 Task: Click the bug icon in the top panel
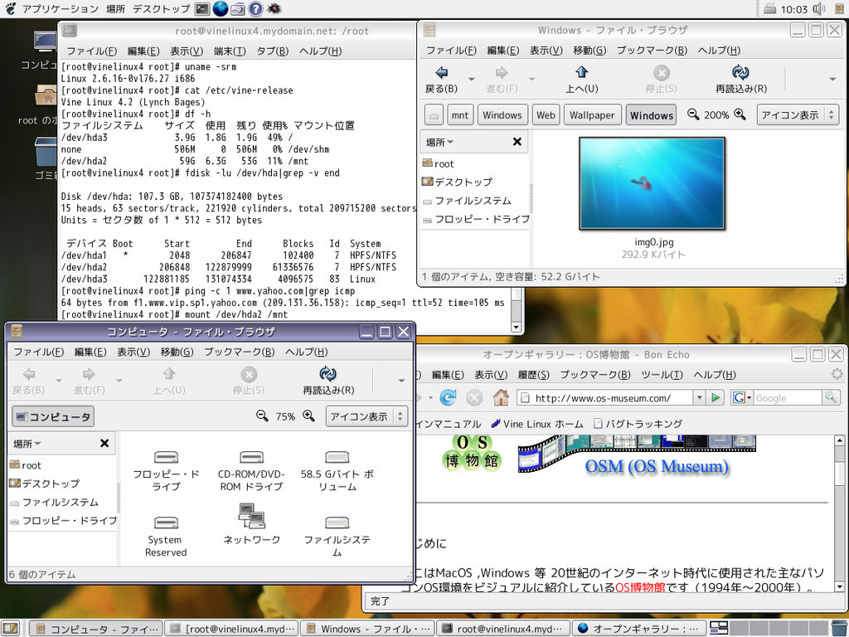tap(274, 8)
